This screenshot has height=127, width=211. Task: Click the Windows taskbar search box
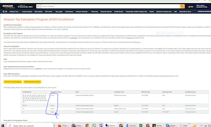pyautogui.click(x=30, y=126)
